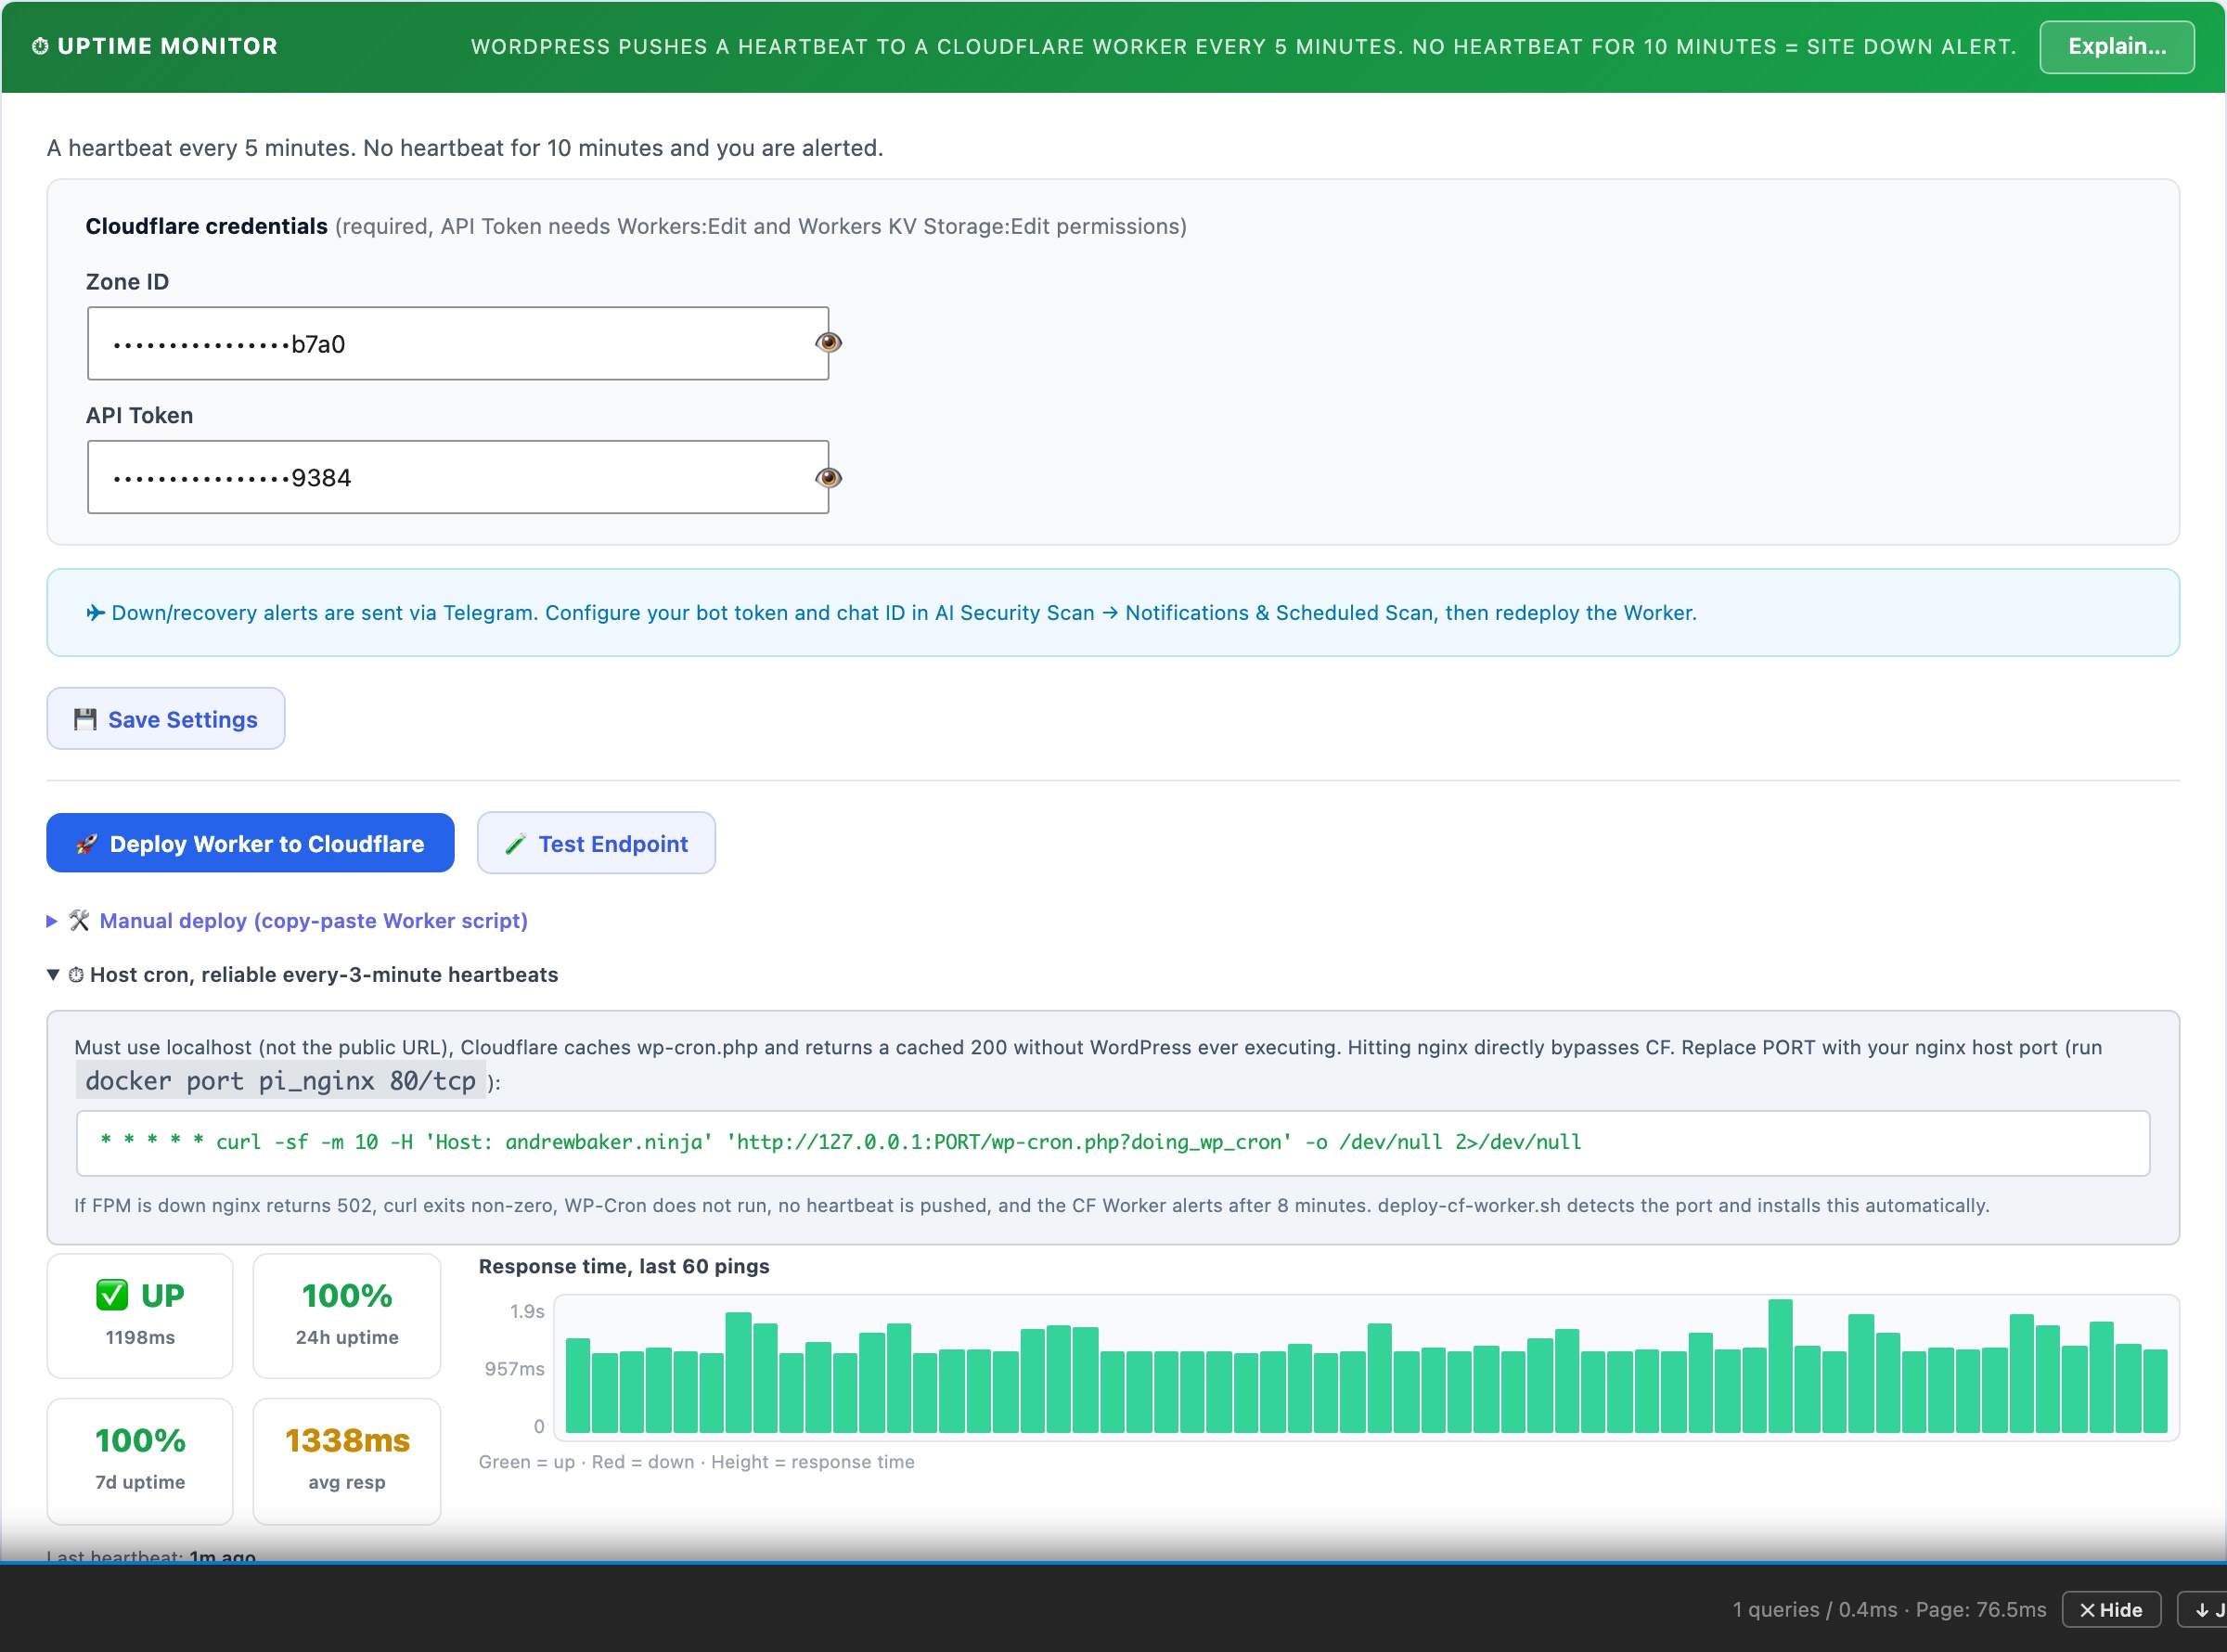
Task: Click the docker port pi_nginx 80/tcp code
Action: (281, 1081)
